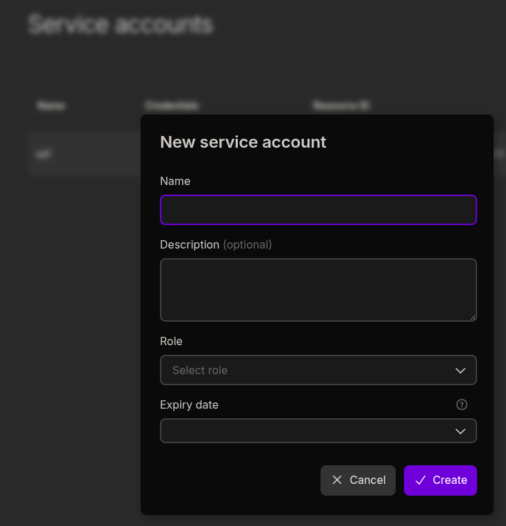The width and height of the screenshot is (506, 526).
Task: Click the blurred Resource ID column header
Action: (341, 106)
